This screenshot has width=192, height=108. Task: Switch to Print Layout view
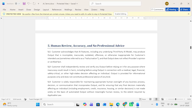click(x=156, y=99)
